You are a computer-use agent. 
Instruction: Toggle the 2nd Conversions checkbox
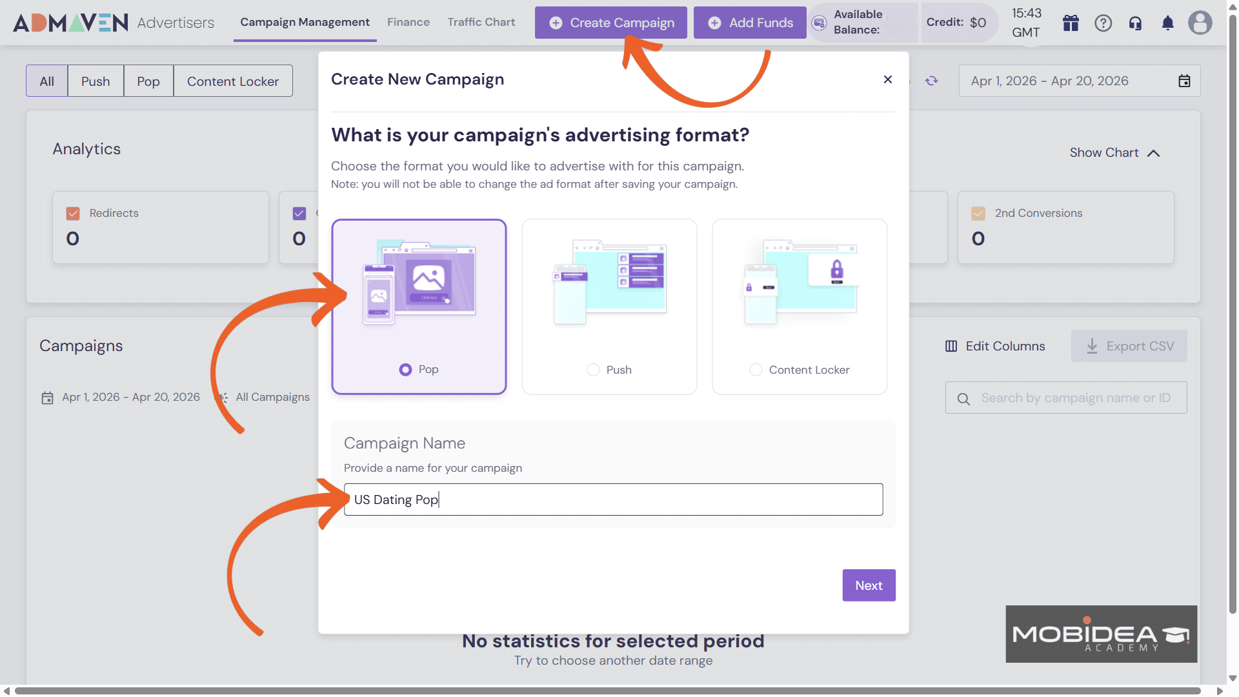click(978, 214)
